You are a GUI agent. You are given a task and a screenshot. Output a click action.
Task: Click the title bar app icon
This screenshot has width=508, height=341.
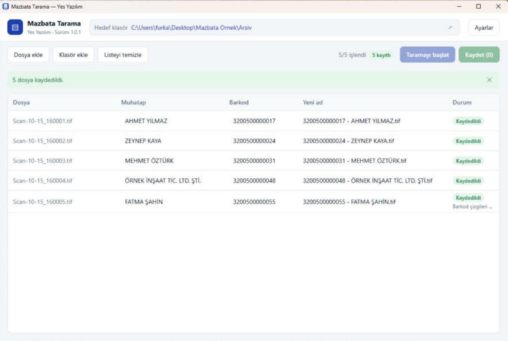[6, 6]
